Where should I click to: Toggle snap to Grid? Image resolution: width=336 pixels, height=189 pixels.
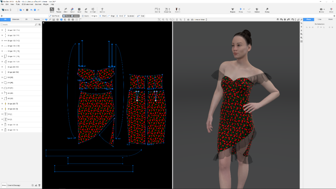click(119, 16)
